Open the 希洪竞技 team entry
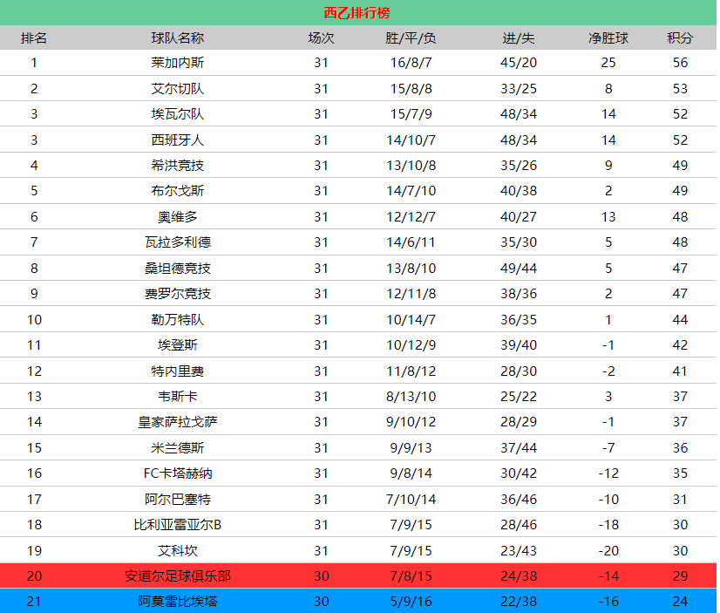This screenshot has height=613, width=720. coord(177,166)
